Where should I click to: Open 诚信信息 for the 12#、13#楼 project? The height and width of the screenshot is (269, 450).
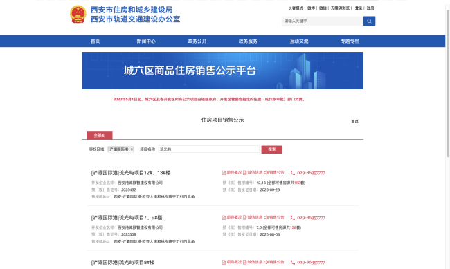pos(253,173)
